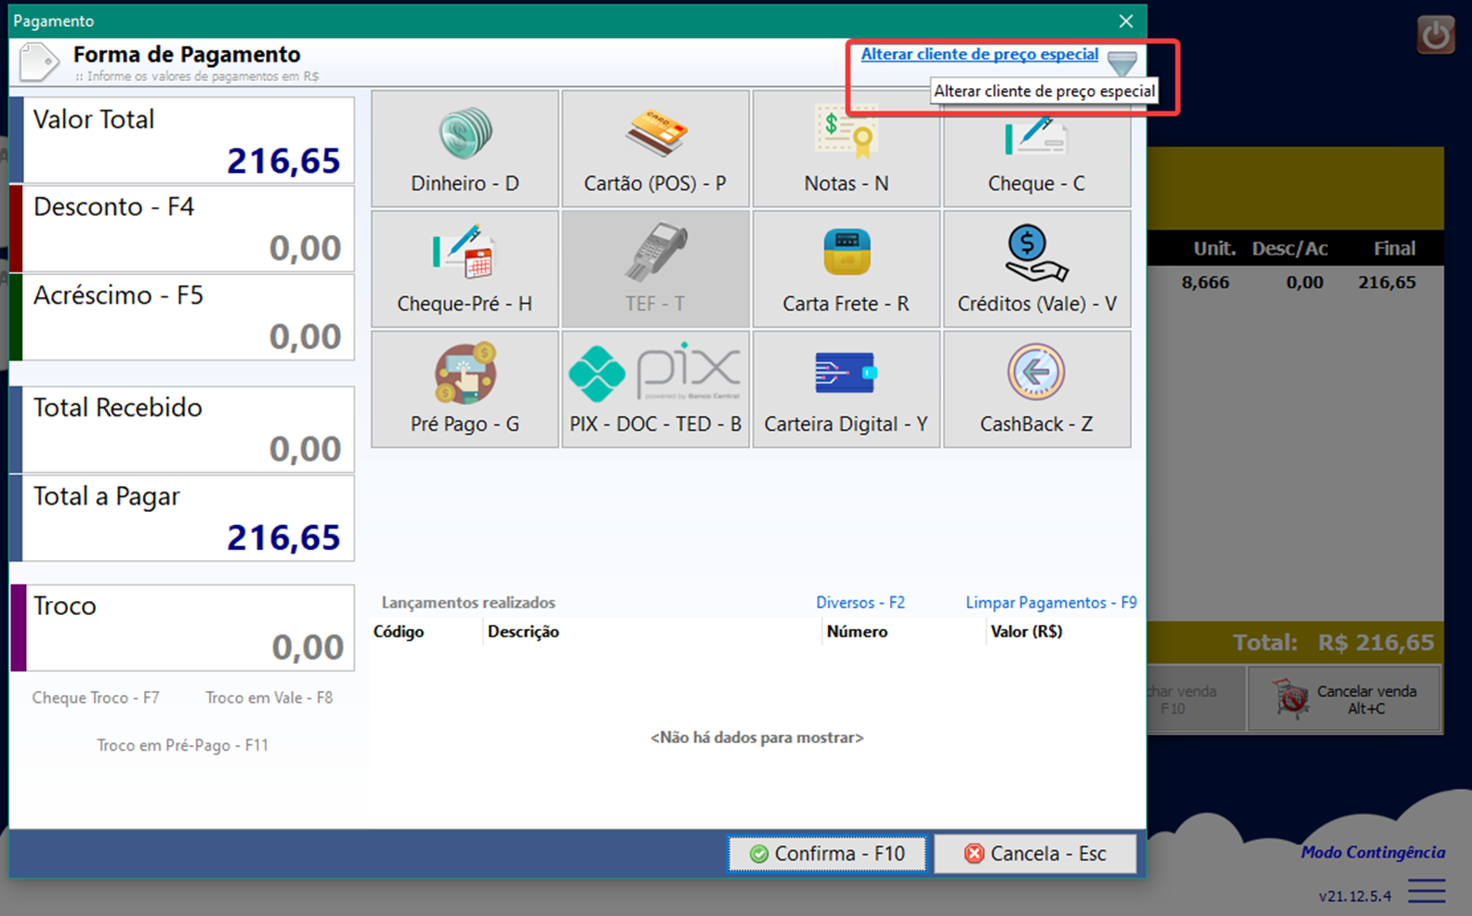Select Notas - N payment option
Viewport: 1472px width, 916px height.
click(x=846, y=149)
